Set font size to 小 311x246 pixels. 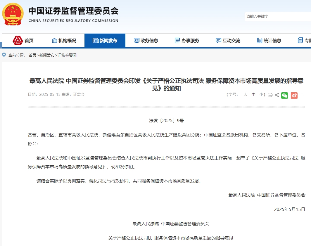261,95
